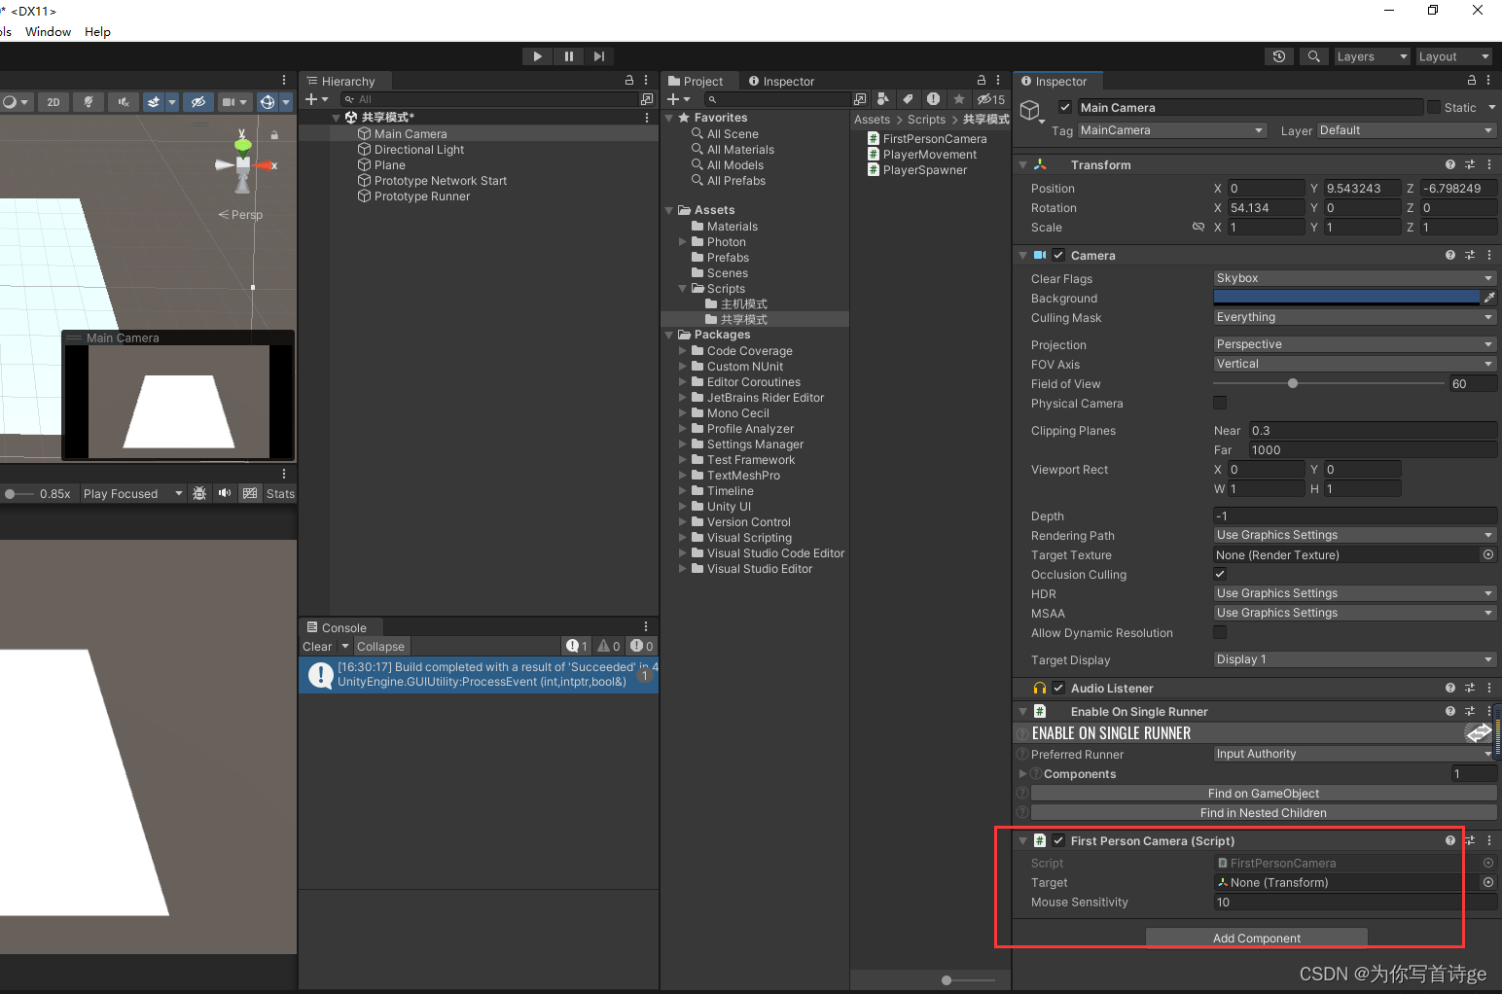Image resolution: width=1502 pixels, height=994 pixels.
Task: Search by type icon in Project
Action: click(x=882, y=99)
